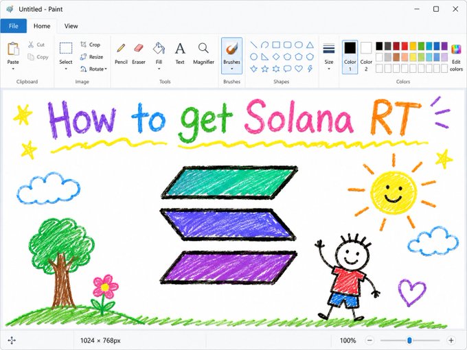This screenshot has width=467, height=350.
Task: Click the Crop button
Action: 90,45
